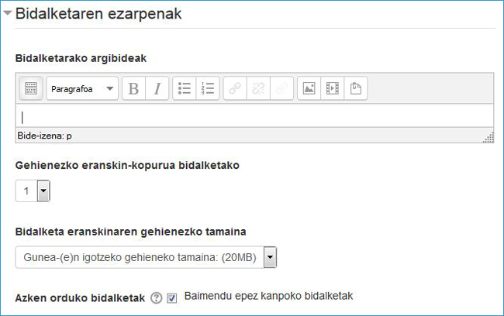Open the Paragrafoa format dropdown
This screenshot has height=316, width=504.
tap(82, 89)
